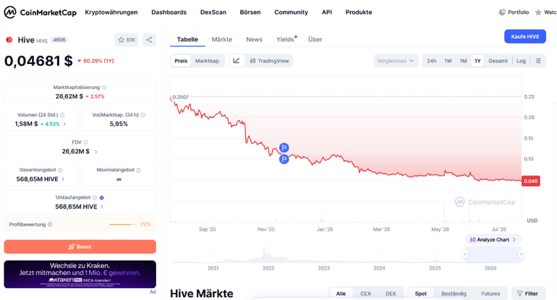Viewport: 557px width, 300px height.
Task: Click the orange Boost button
Action: [x=80, y=247]
